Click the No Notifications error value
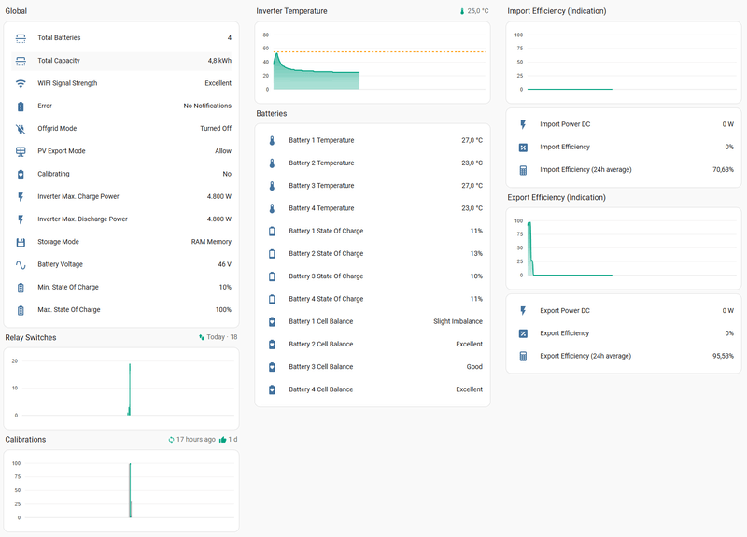This screenshot has height=537, width=747. coord(207,106)
